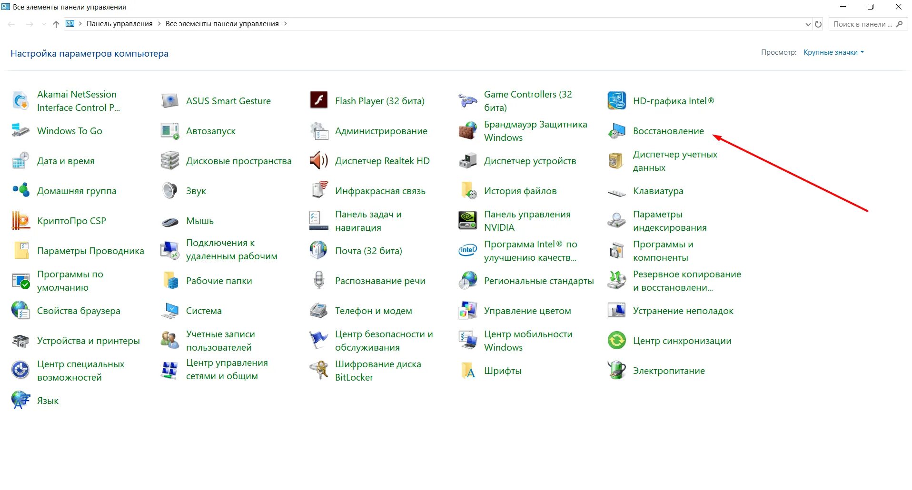The width and height of the screenshot is (912, 490).
Task: Click the Параметры индексирования icon
Action: (616, 221)
